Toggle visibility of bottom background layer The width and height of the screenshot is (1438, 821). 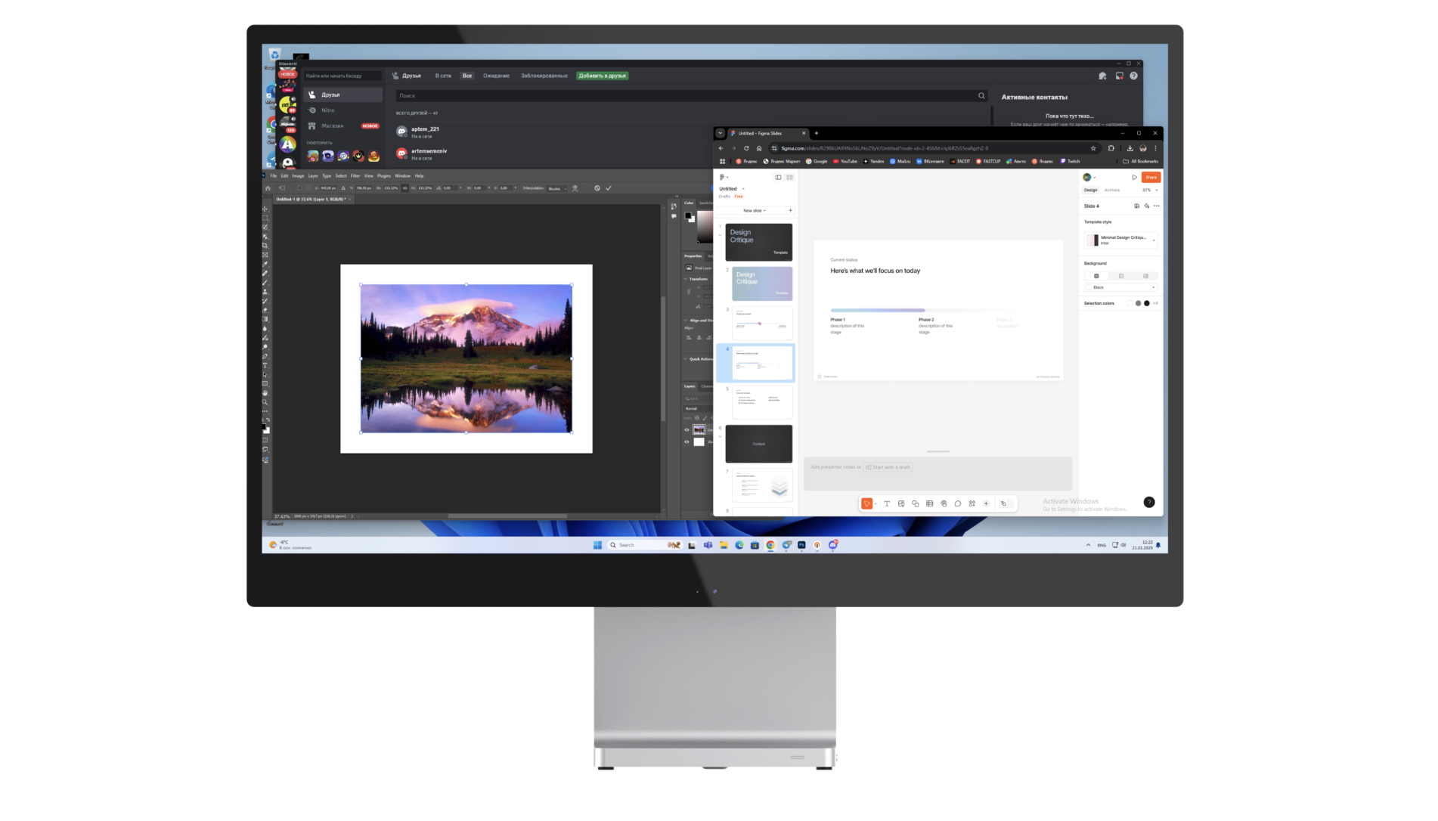tap(687, 441)
